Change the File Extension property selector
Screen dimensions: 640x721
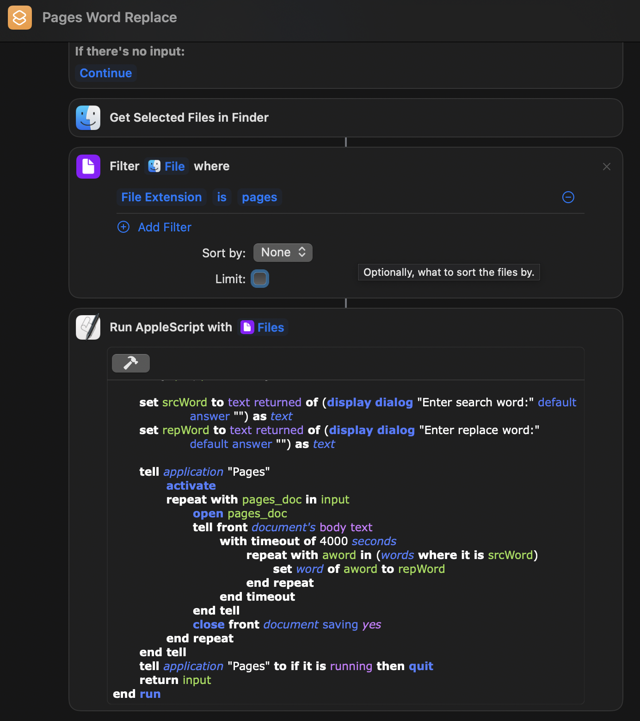tap(161, 197)
